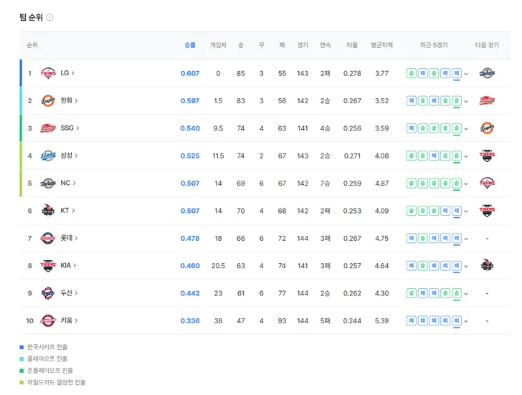Click the 최근 5경기 column header

[x=434, y=45]
